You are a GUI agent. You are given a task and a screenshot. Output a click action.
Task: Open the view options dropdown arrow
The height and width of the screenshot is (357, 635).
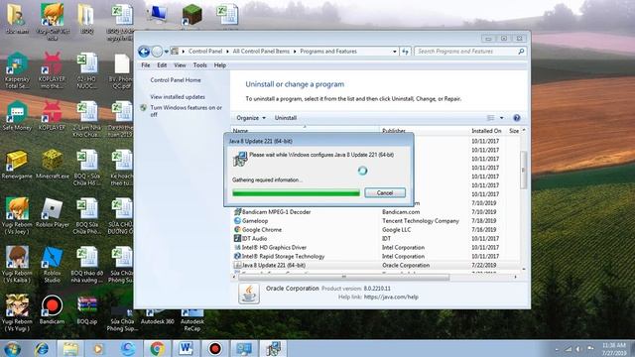point(501,118)
